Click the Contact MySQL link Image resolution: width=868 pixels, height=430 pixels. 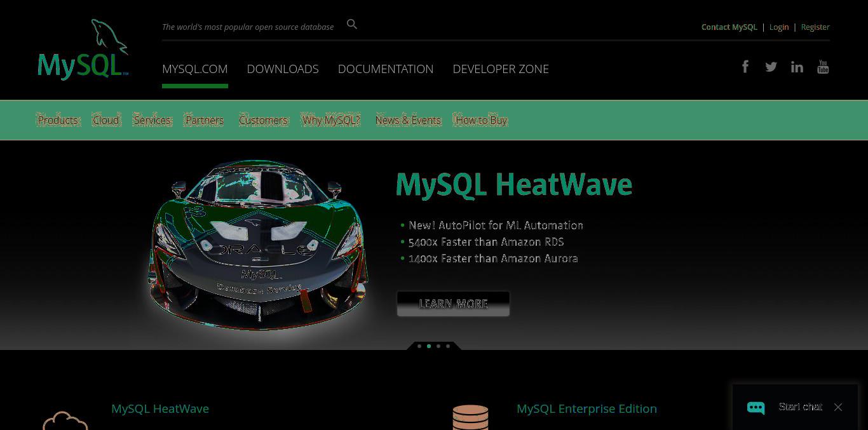click(729, 27)
